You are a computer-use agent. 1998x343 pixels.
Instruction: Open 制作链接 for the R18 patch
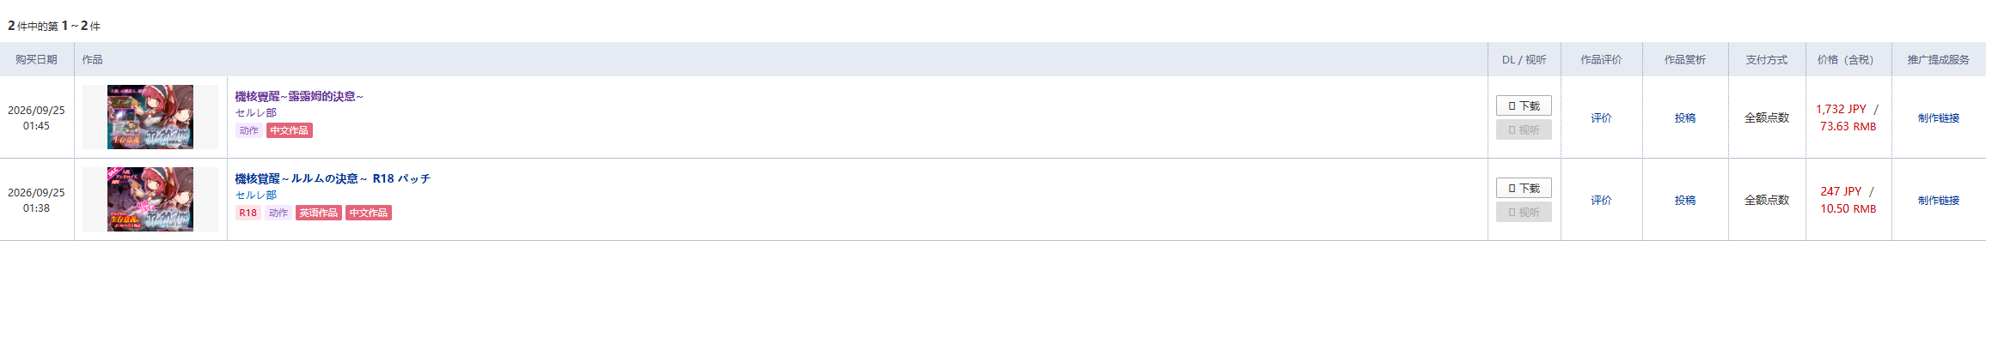[x=1939, y=200]
